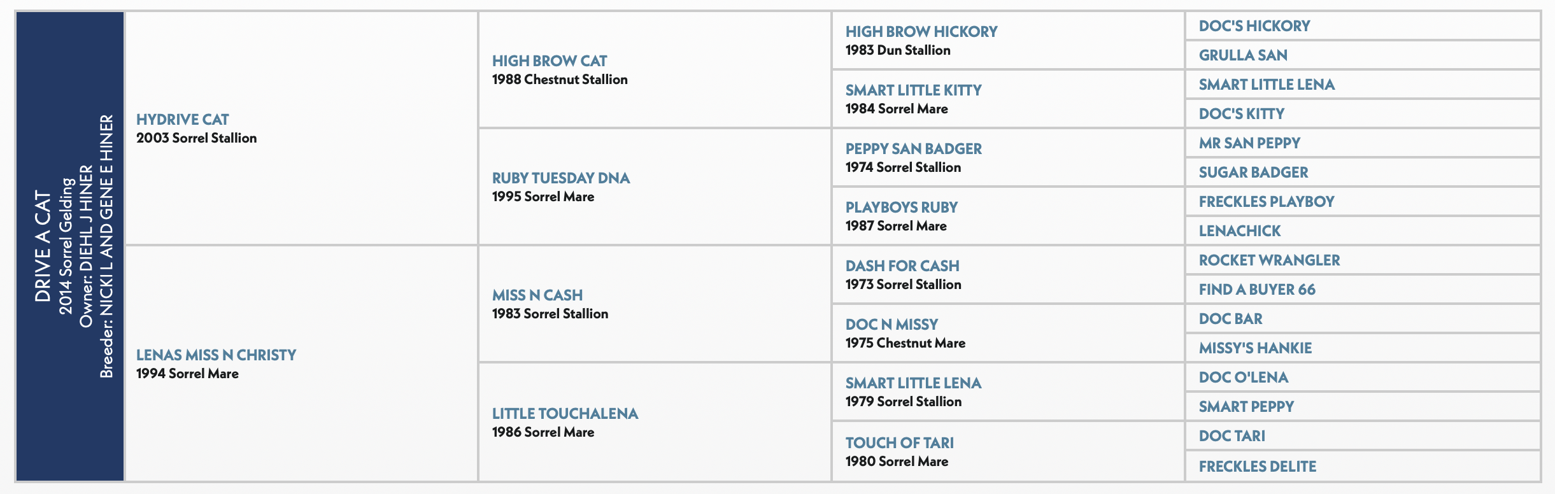This screenshot has width=1555, height=494.
Task: Click DOC'S HICKORY ancestor link
Action: tap(1254, 26)
